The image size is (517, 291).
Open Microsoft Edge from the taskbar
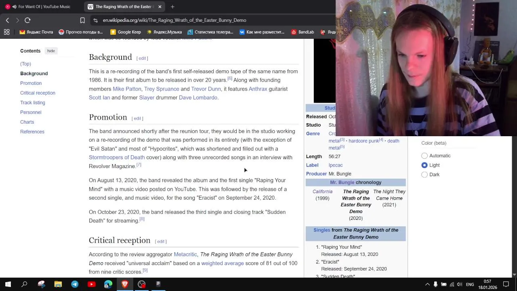pyautogui.click(x=108, y=284)
